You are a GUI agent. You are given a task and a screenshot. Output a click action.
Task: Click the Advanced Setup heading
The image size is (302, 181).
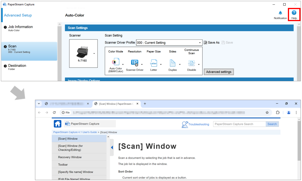pos(18,15)
